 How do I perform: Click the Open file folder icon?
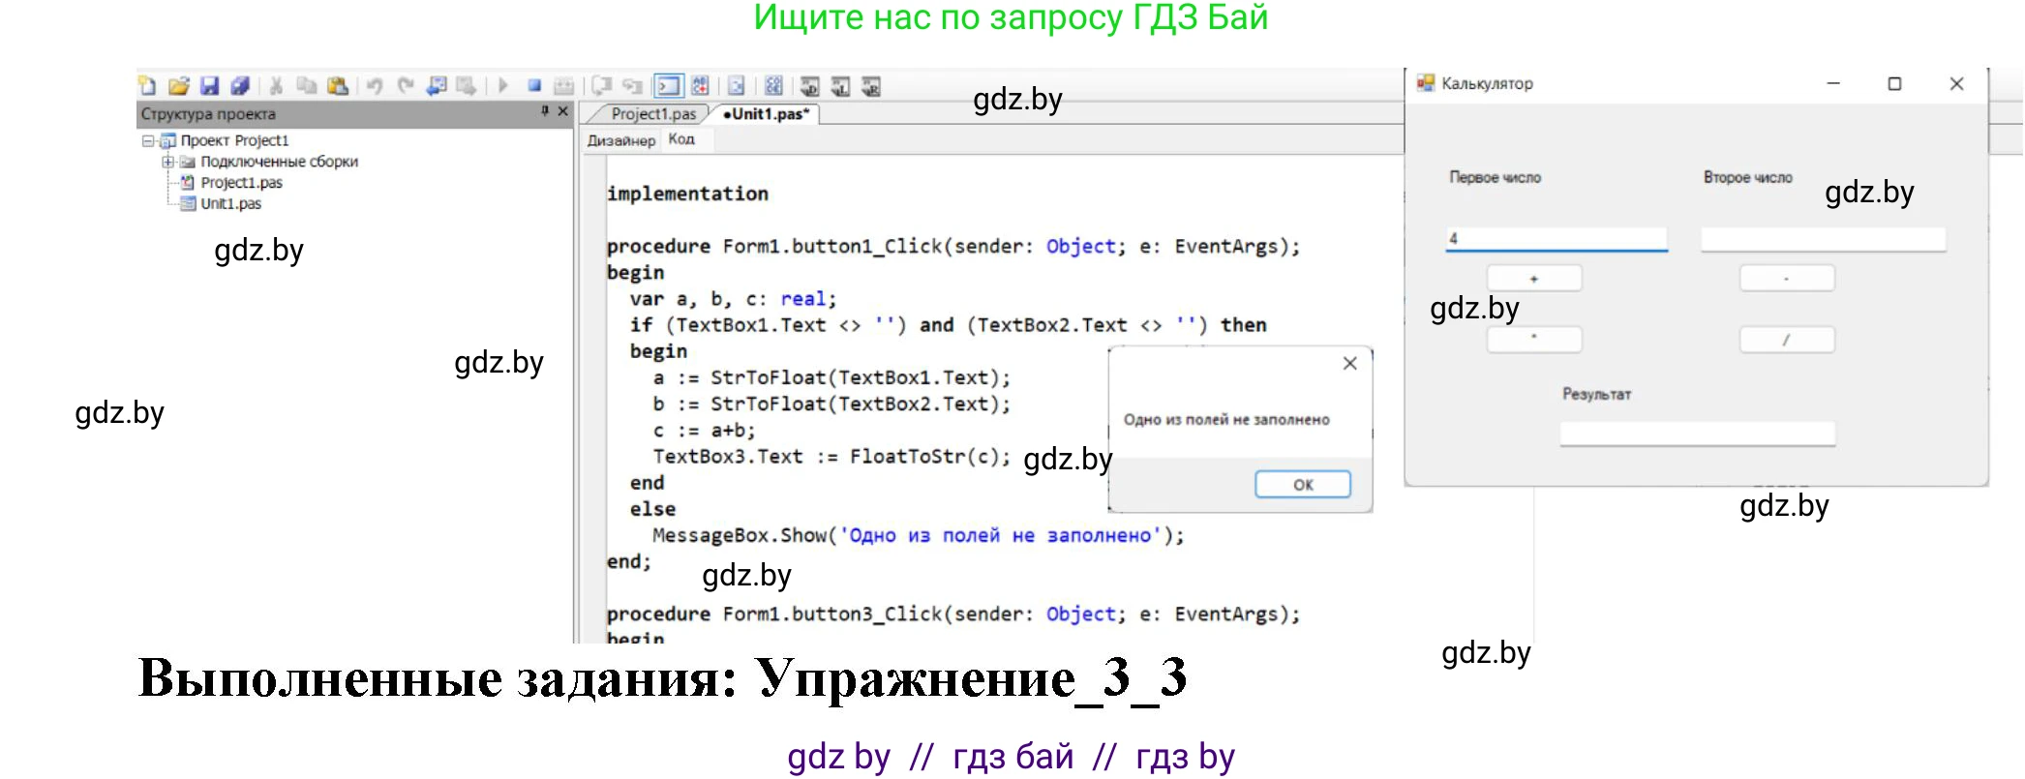[178, 86]
